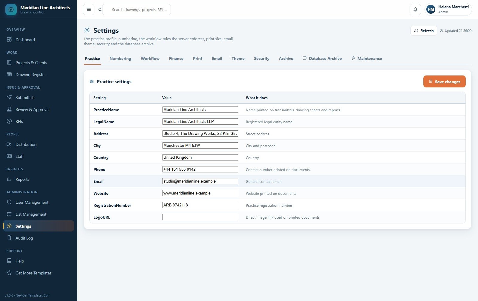Click the PracticeName value field
The image size is (478, 301).
click(x=200, y=109)
